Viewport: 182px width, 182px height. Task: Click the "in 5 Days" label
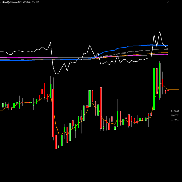[x=175, y=120]
